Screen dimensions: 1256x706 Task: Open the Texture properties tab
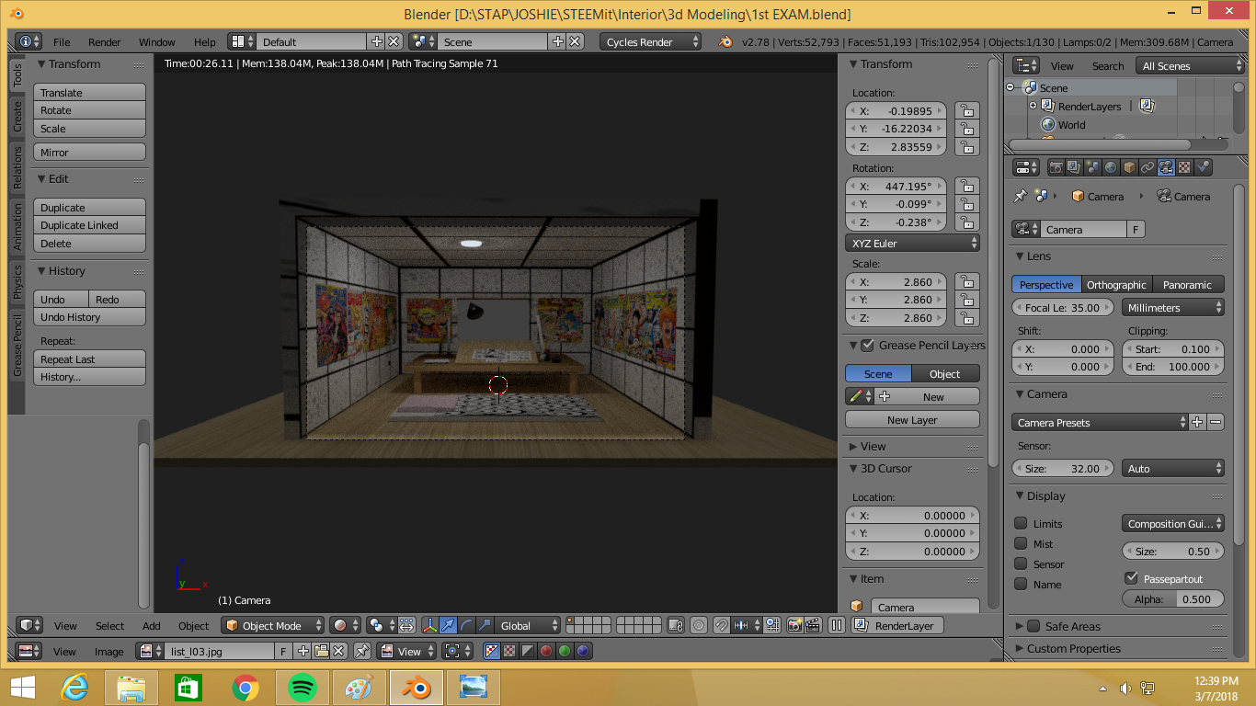click(1184, 167)
